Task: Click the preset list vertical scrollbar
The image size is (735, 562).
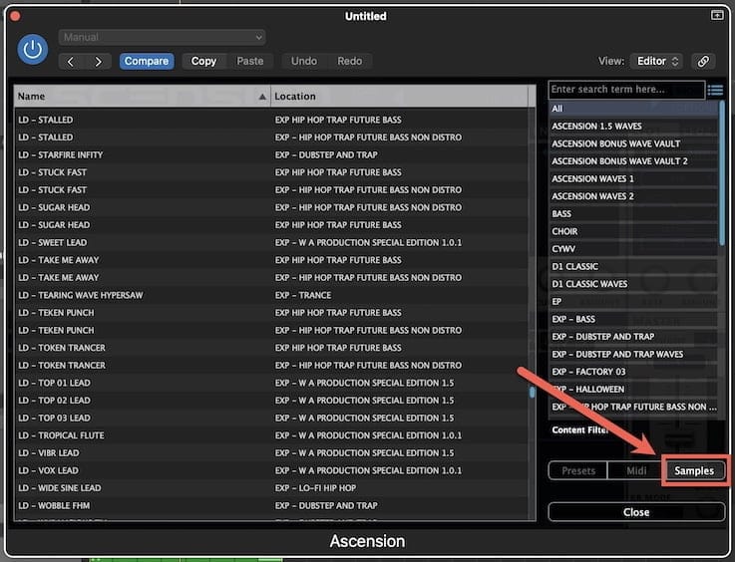Action: pyautogui.click(x=532, y=392)
